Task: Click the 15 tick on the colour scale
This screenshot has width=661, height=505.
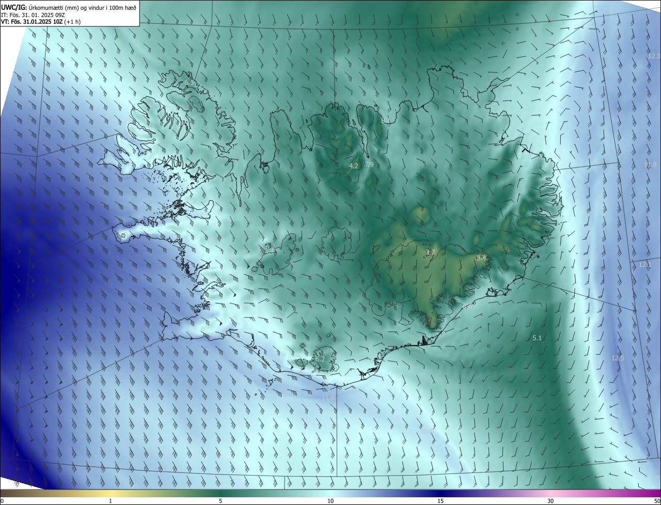Action: coord(440,501)
